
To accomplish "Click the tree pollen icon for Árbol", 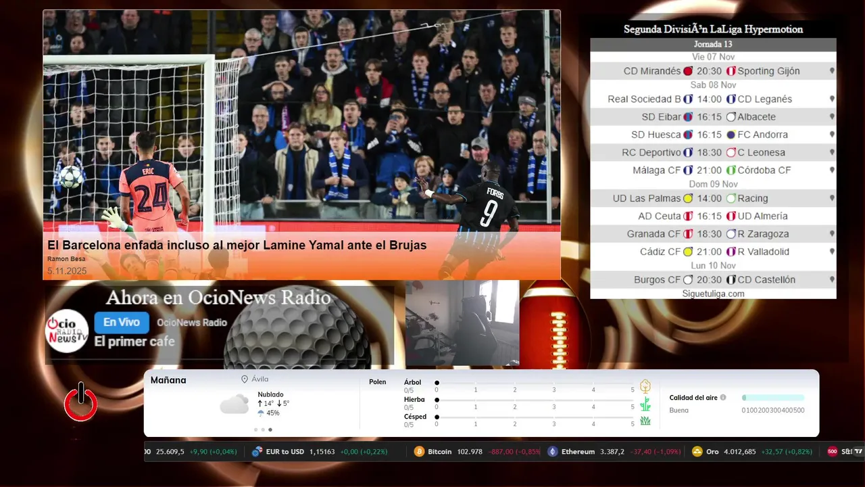I will tap(645, 386).
